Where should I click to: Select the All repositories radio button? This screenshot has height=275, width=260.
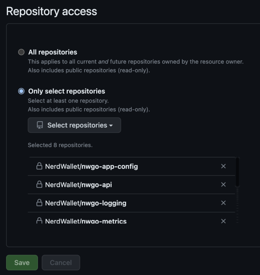tap(21, 52)
